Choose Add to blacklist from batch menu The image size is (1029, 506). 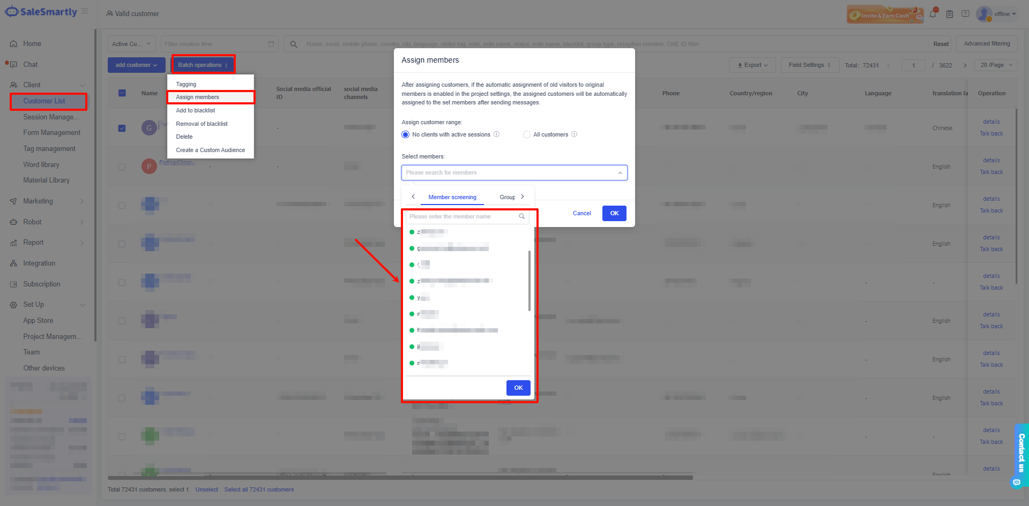(196, 110)
